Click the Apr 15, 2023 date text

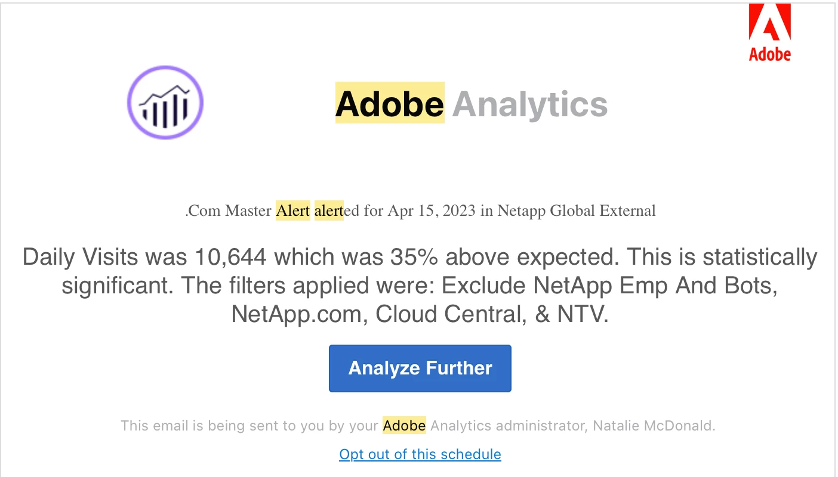[x=432, y=211]
